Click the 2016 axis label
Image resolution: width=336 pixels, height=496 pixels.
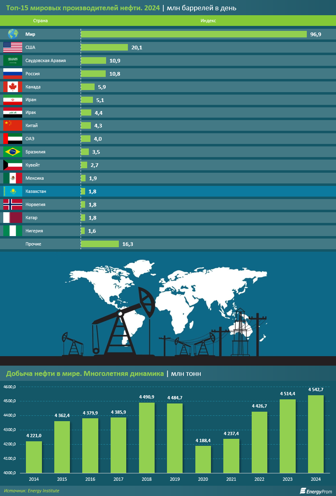tap(90, 480)
